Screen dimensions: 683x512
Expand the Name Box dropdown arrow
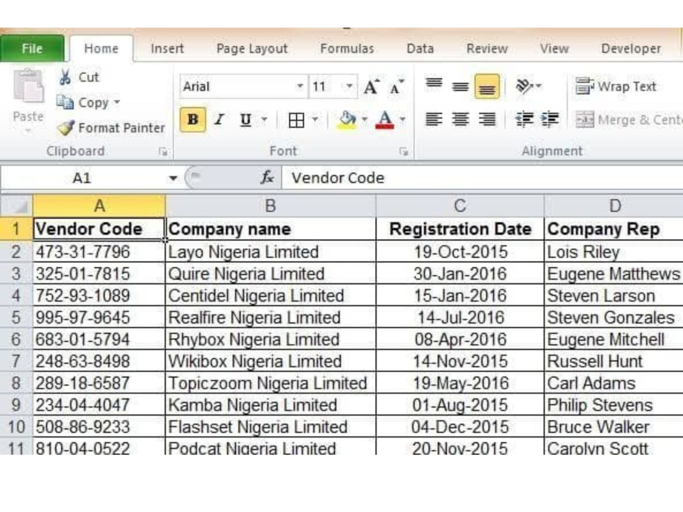(x=173, y=178)
